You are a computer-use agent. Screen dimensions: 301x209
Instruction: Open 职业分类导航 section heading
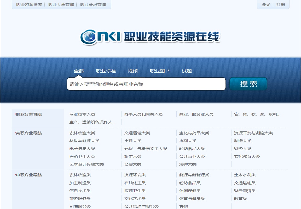coord(28,114)
